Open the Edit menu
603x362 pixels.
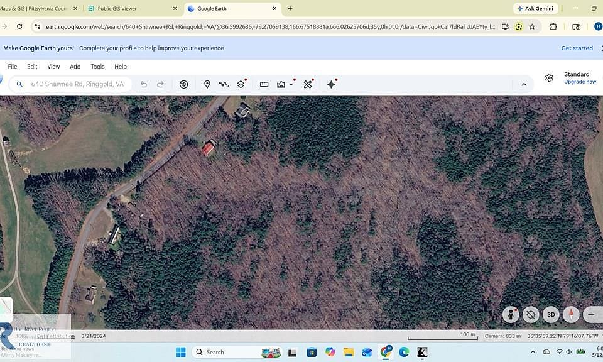[32, 67]
